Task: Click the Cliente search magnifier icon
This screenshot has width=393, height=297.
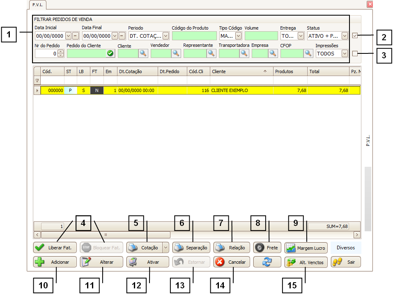Action: pyautogui.click(x=143, y=53)
